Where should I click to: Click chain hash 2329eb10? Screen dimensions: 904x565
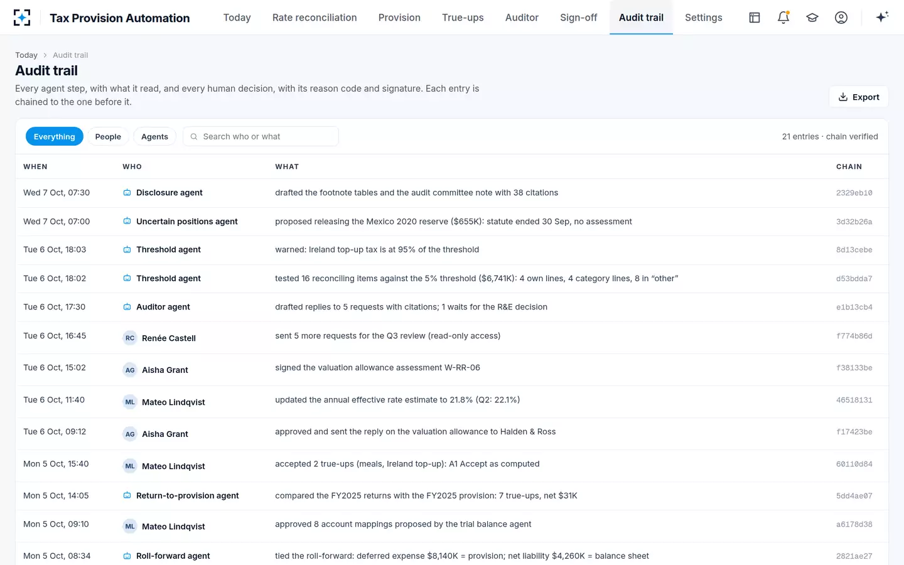tap(854, 193)
